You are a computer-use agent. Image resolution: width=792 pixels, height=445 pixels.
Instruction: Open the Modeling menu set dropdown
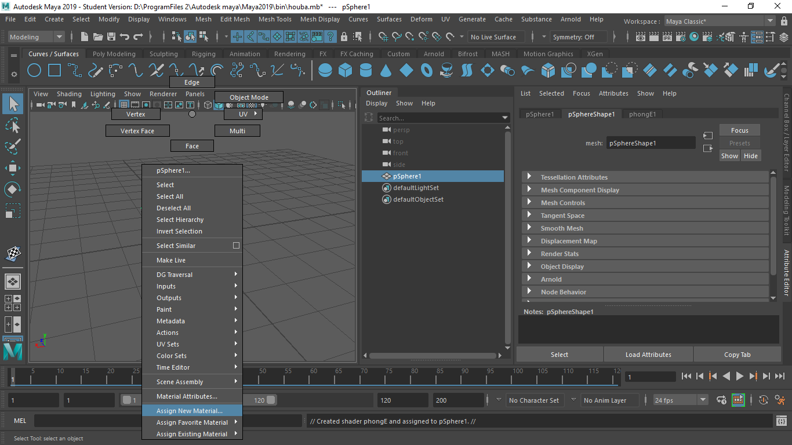pos(36,37)
